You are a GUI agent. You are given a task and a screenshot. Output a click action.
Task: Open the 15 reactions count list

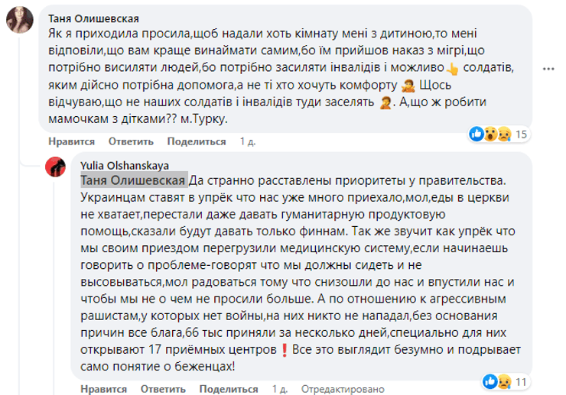(523, 134)
